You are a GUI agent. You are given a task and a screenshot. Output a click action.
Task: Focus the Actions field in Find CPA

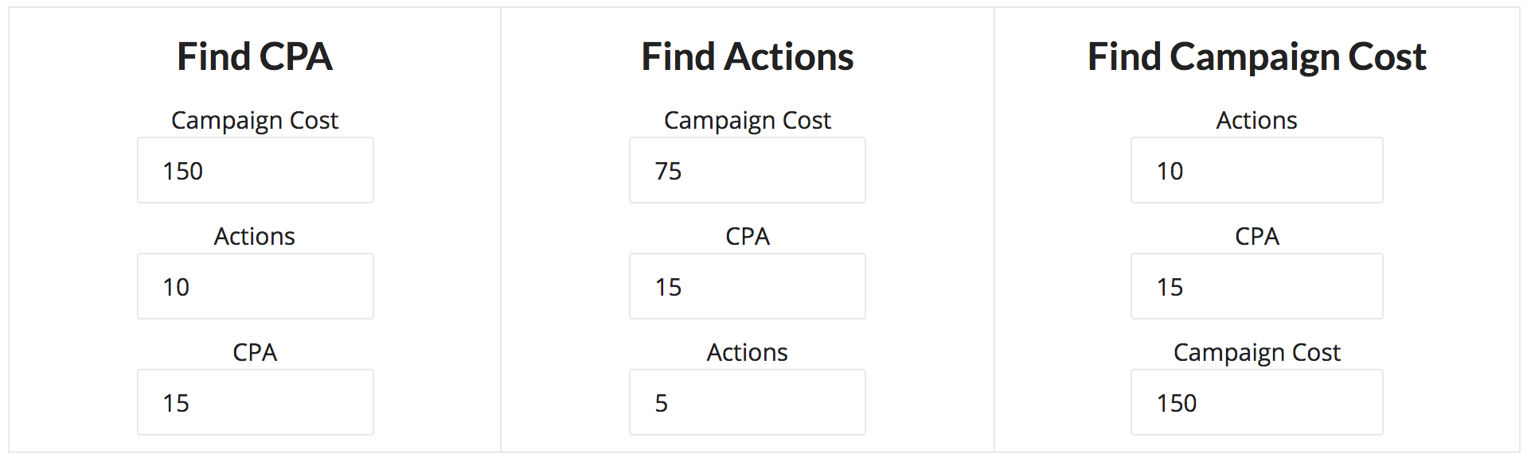(255, 286)
